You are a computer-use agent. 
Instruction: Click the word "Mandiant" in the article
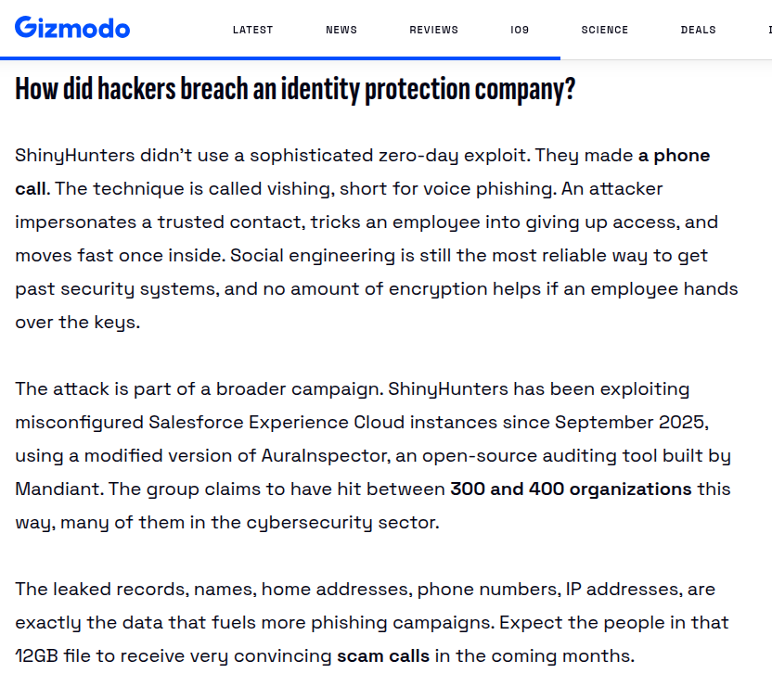(59, 489)
